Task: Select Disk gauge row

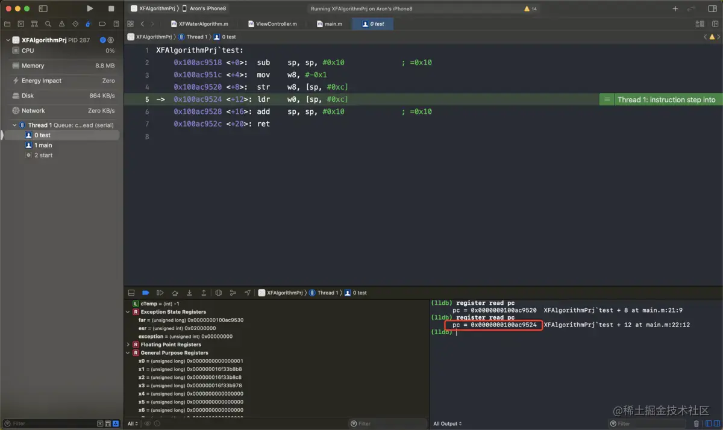Action: [x=62, y=96]
